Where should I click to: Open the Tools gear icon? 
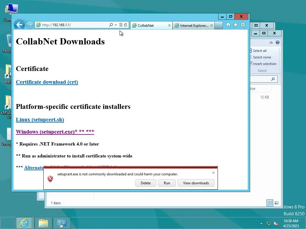click(x=243, y=25)
